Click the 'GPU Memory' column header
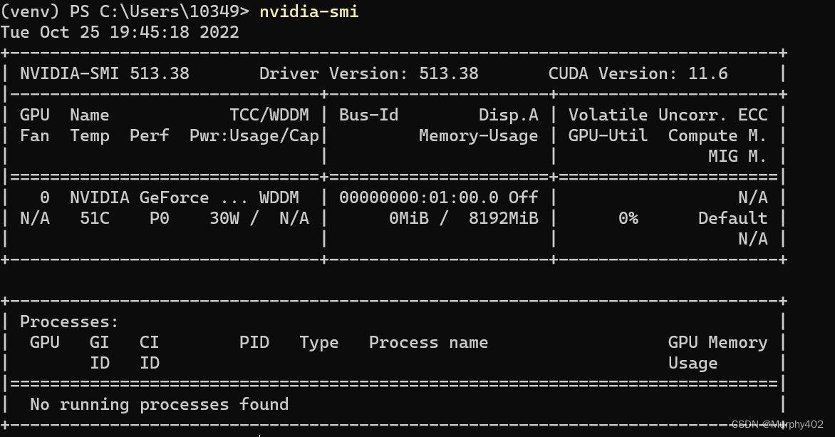 717,343
